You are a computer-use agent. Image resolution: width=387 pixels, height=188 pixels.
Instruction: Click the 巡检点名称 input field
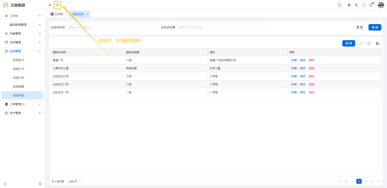pyautogui.click(x=112, y=27)
